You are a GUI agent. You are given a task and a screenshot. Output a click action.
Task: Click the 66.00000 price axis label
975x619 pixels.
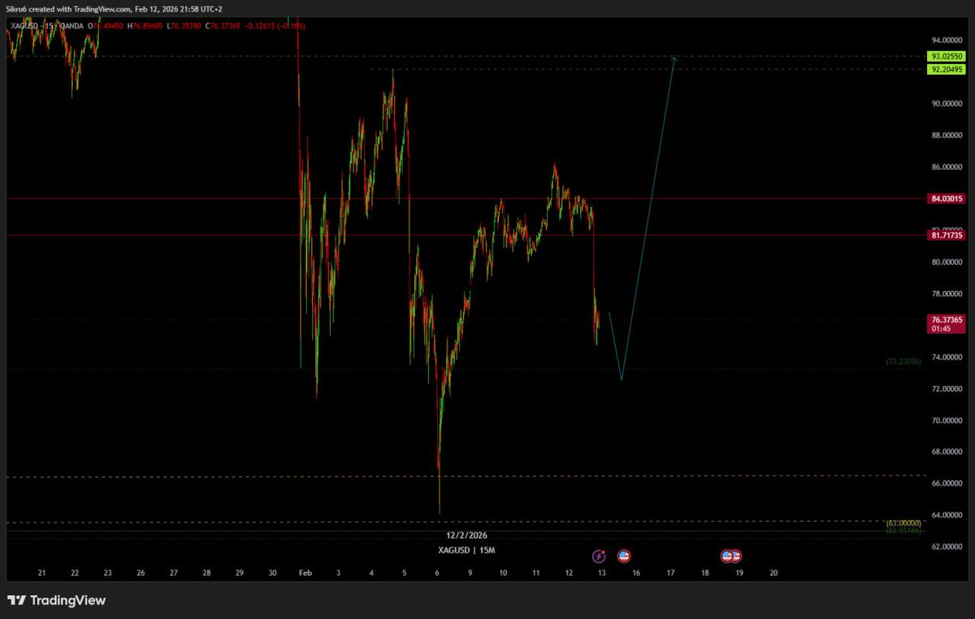click(x=947, y=483)
